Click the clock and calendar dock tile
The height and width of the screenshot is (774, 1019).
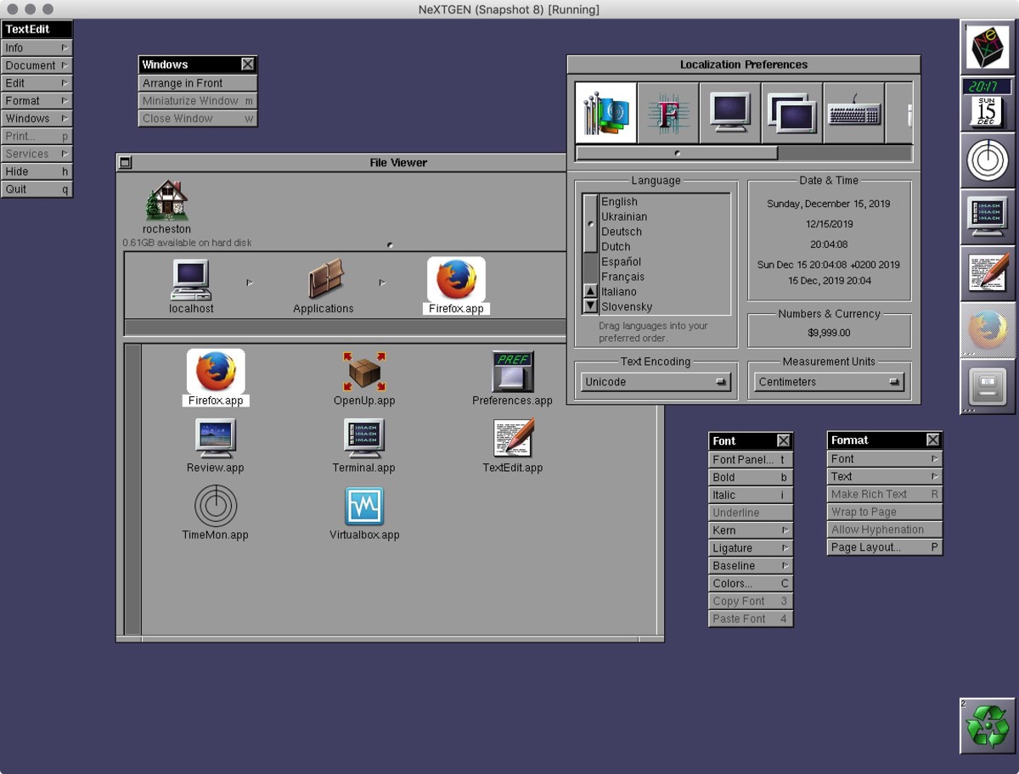click(x=988, y=104)
